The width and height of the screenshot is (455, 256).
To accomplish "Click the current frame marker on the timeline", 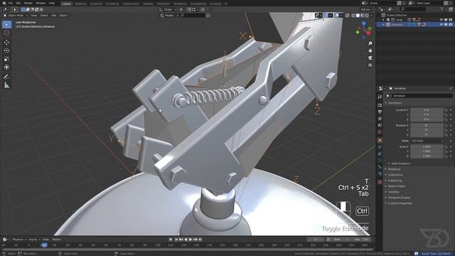I will 44,245.
